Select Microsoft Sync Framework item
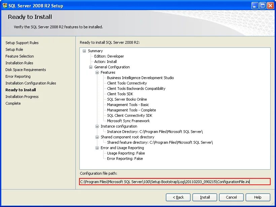The height and width of the screenshot is (207, 276). pos(129,121)
